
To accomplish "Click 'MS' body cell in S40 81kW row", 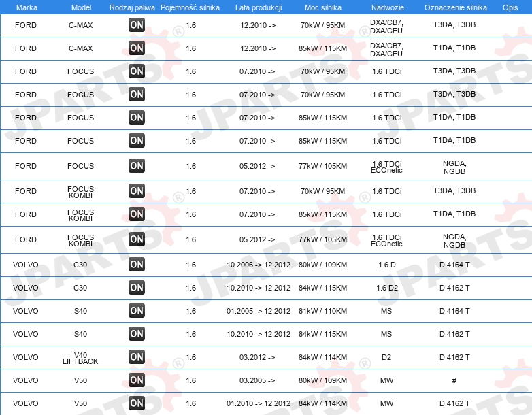I will coord(386,311).
